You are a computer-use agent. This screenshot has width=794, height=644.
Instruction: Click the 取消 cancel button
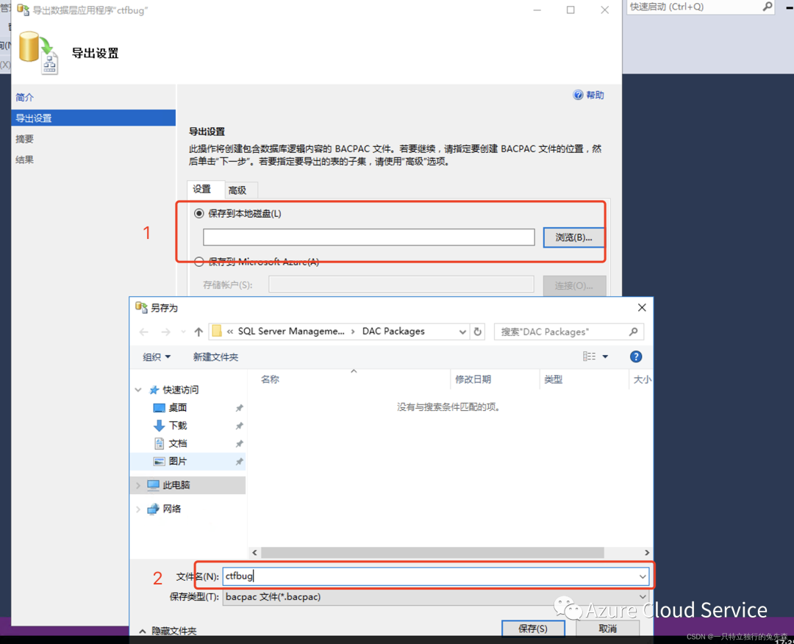tap(608, 629)
